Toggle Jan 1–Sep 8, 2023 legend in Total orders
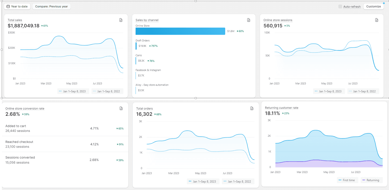This screenshot has width=389, height=190. tap(203, 181)
